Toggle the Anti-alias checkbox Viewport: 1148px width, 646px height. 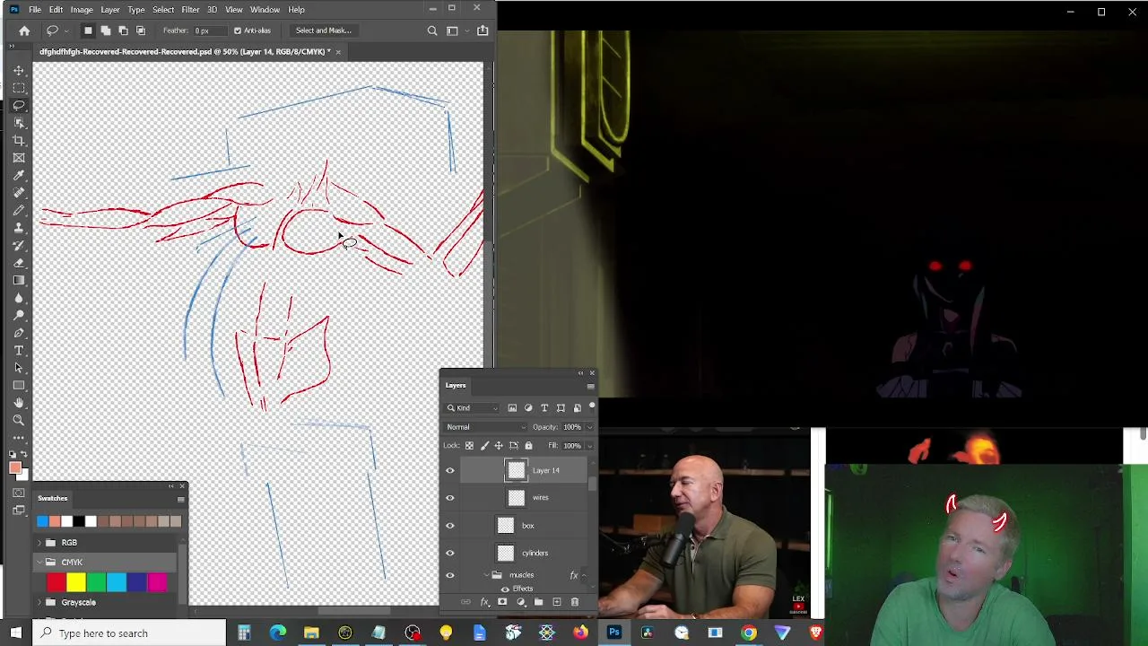pyautogui.click(x=238, y=31)
